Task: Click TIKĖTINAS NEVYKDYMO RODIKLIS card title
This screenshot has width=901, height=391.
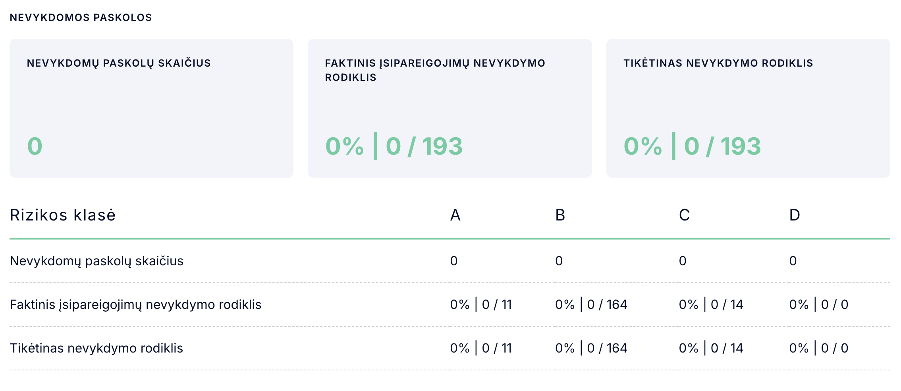Action: point(718,63)
